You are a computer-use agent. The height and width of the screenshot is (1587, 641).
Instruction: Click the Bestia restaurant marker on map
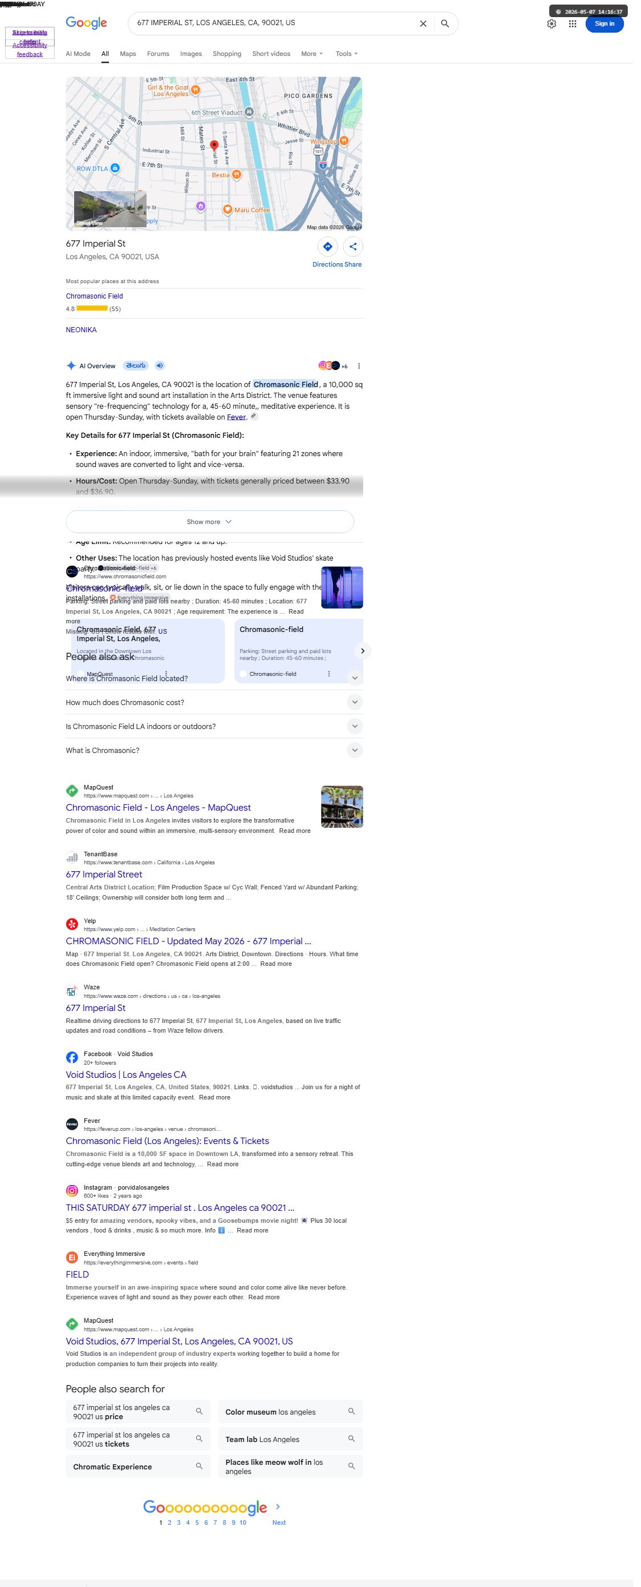coord(236,175)
